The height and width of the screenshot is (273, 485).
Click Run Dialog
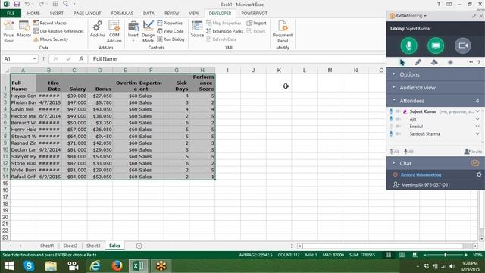tap(171, 39)
